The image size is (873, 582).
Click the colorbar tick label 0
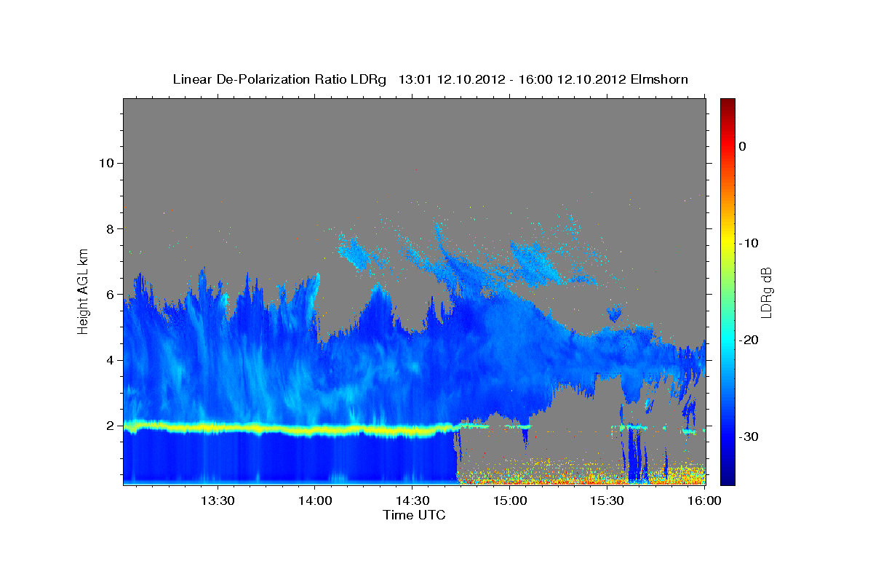[x=743, y=146]
